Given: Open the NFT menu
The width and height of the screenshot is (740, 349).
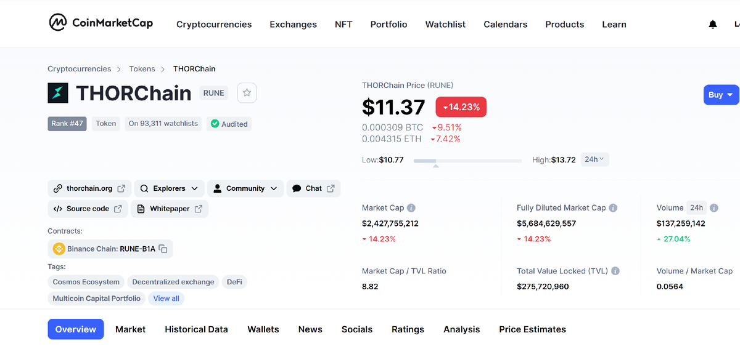Looking at the screenshot, I should click(343, 25).
